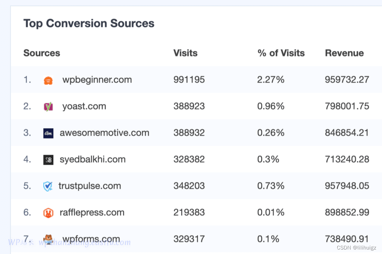Click rank number 5. in the trustpulse.com row
Image resolution: width=382 pixels, height=254 pixels.
pos(27,186)
